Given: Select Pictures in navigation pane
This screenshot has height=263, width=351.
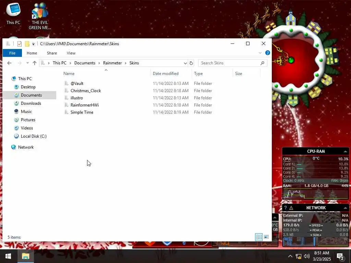Looking at the screenshot, I should 28,120.
